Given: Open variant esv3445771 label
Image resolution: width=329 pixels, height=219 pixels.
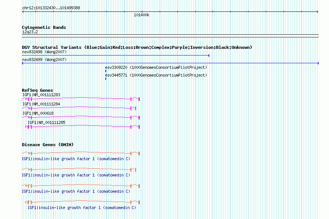Looking at the screenshot, I should (x=156, y=75).
